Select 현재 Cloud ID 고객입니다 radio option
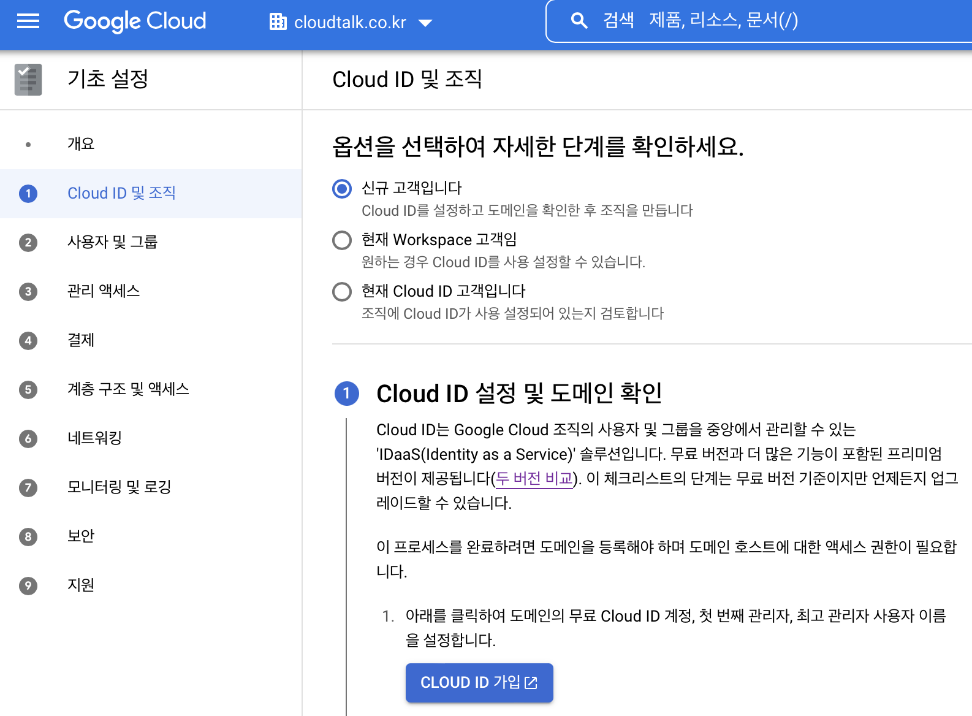This screenshot has width=972, height=716. pos(342,292)
